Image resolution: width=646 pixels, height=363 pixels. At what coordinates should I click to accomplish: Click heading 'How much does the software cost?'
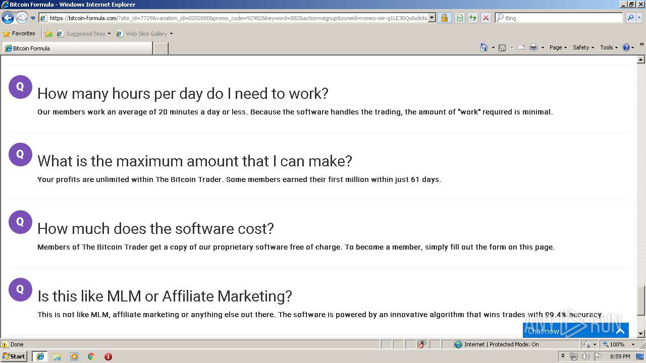[x=155, y=229]
